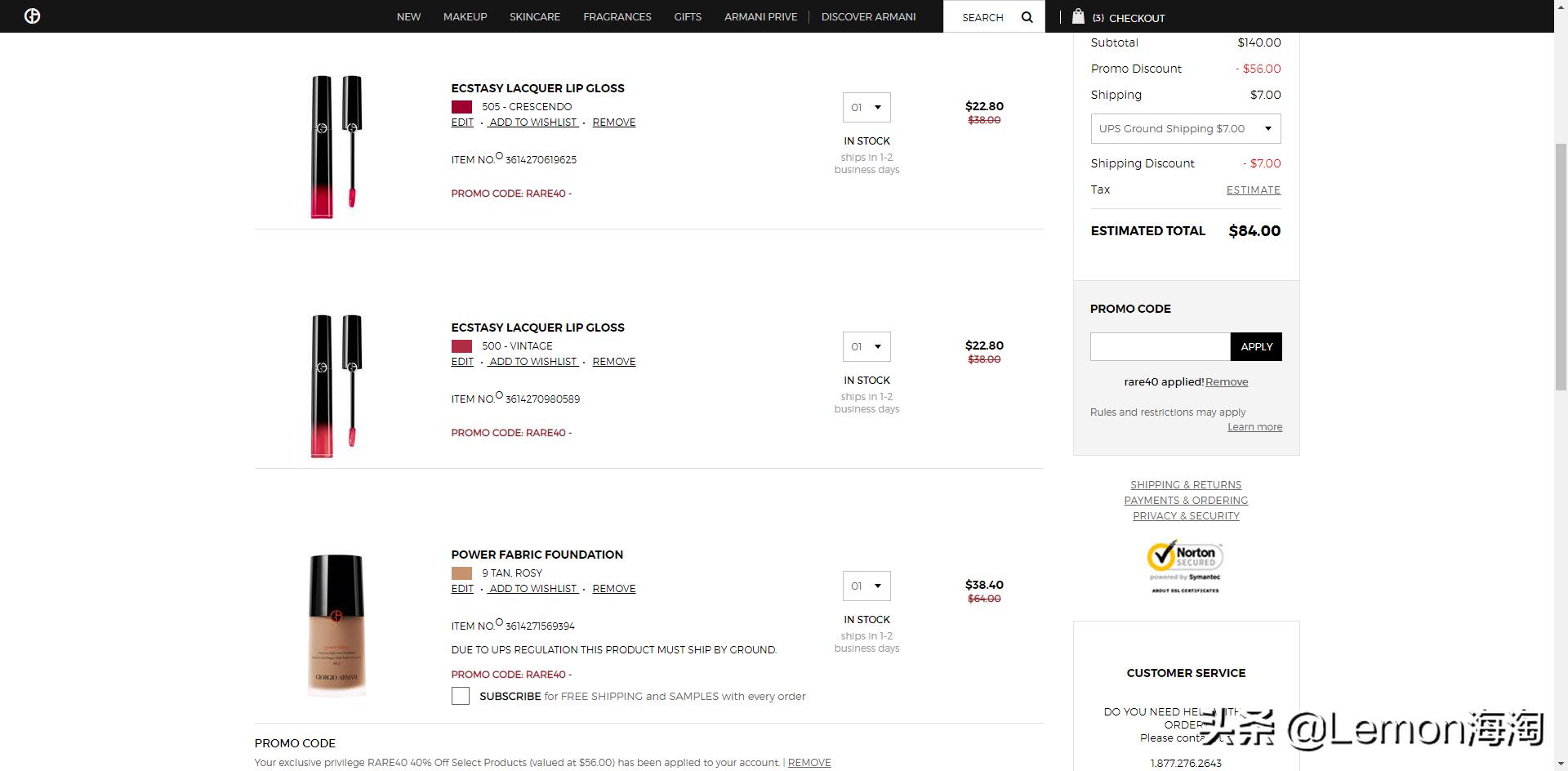Add 500 Vintage gloss to wishlist

533,362
